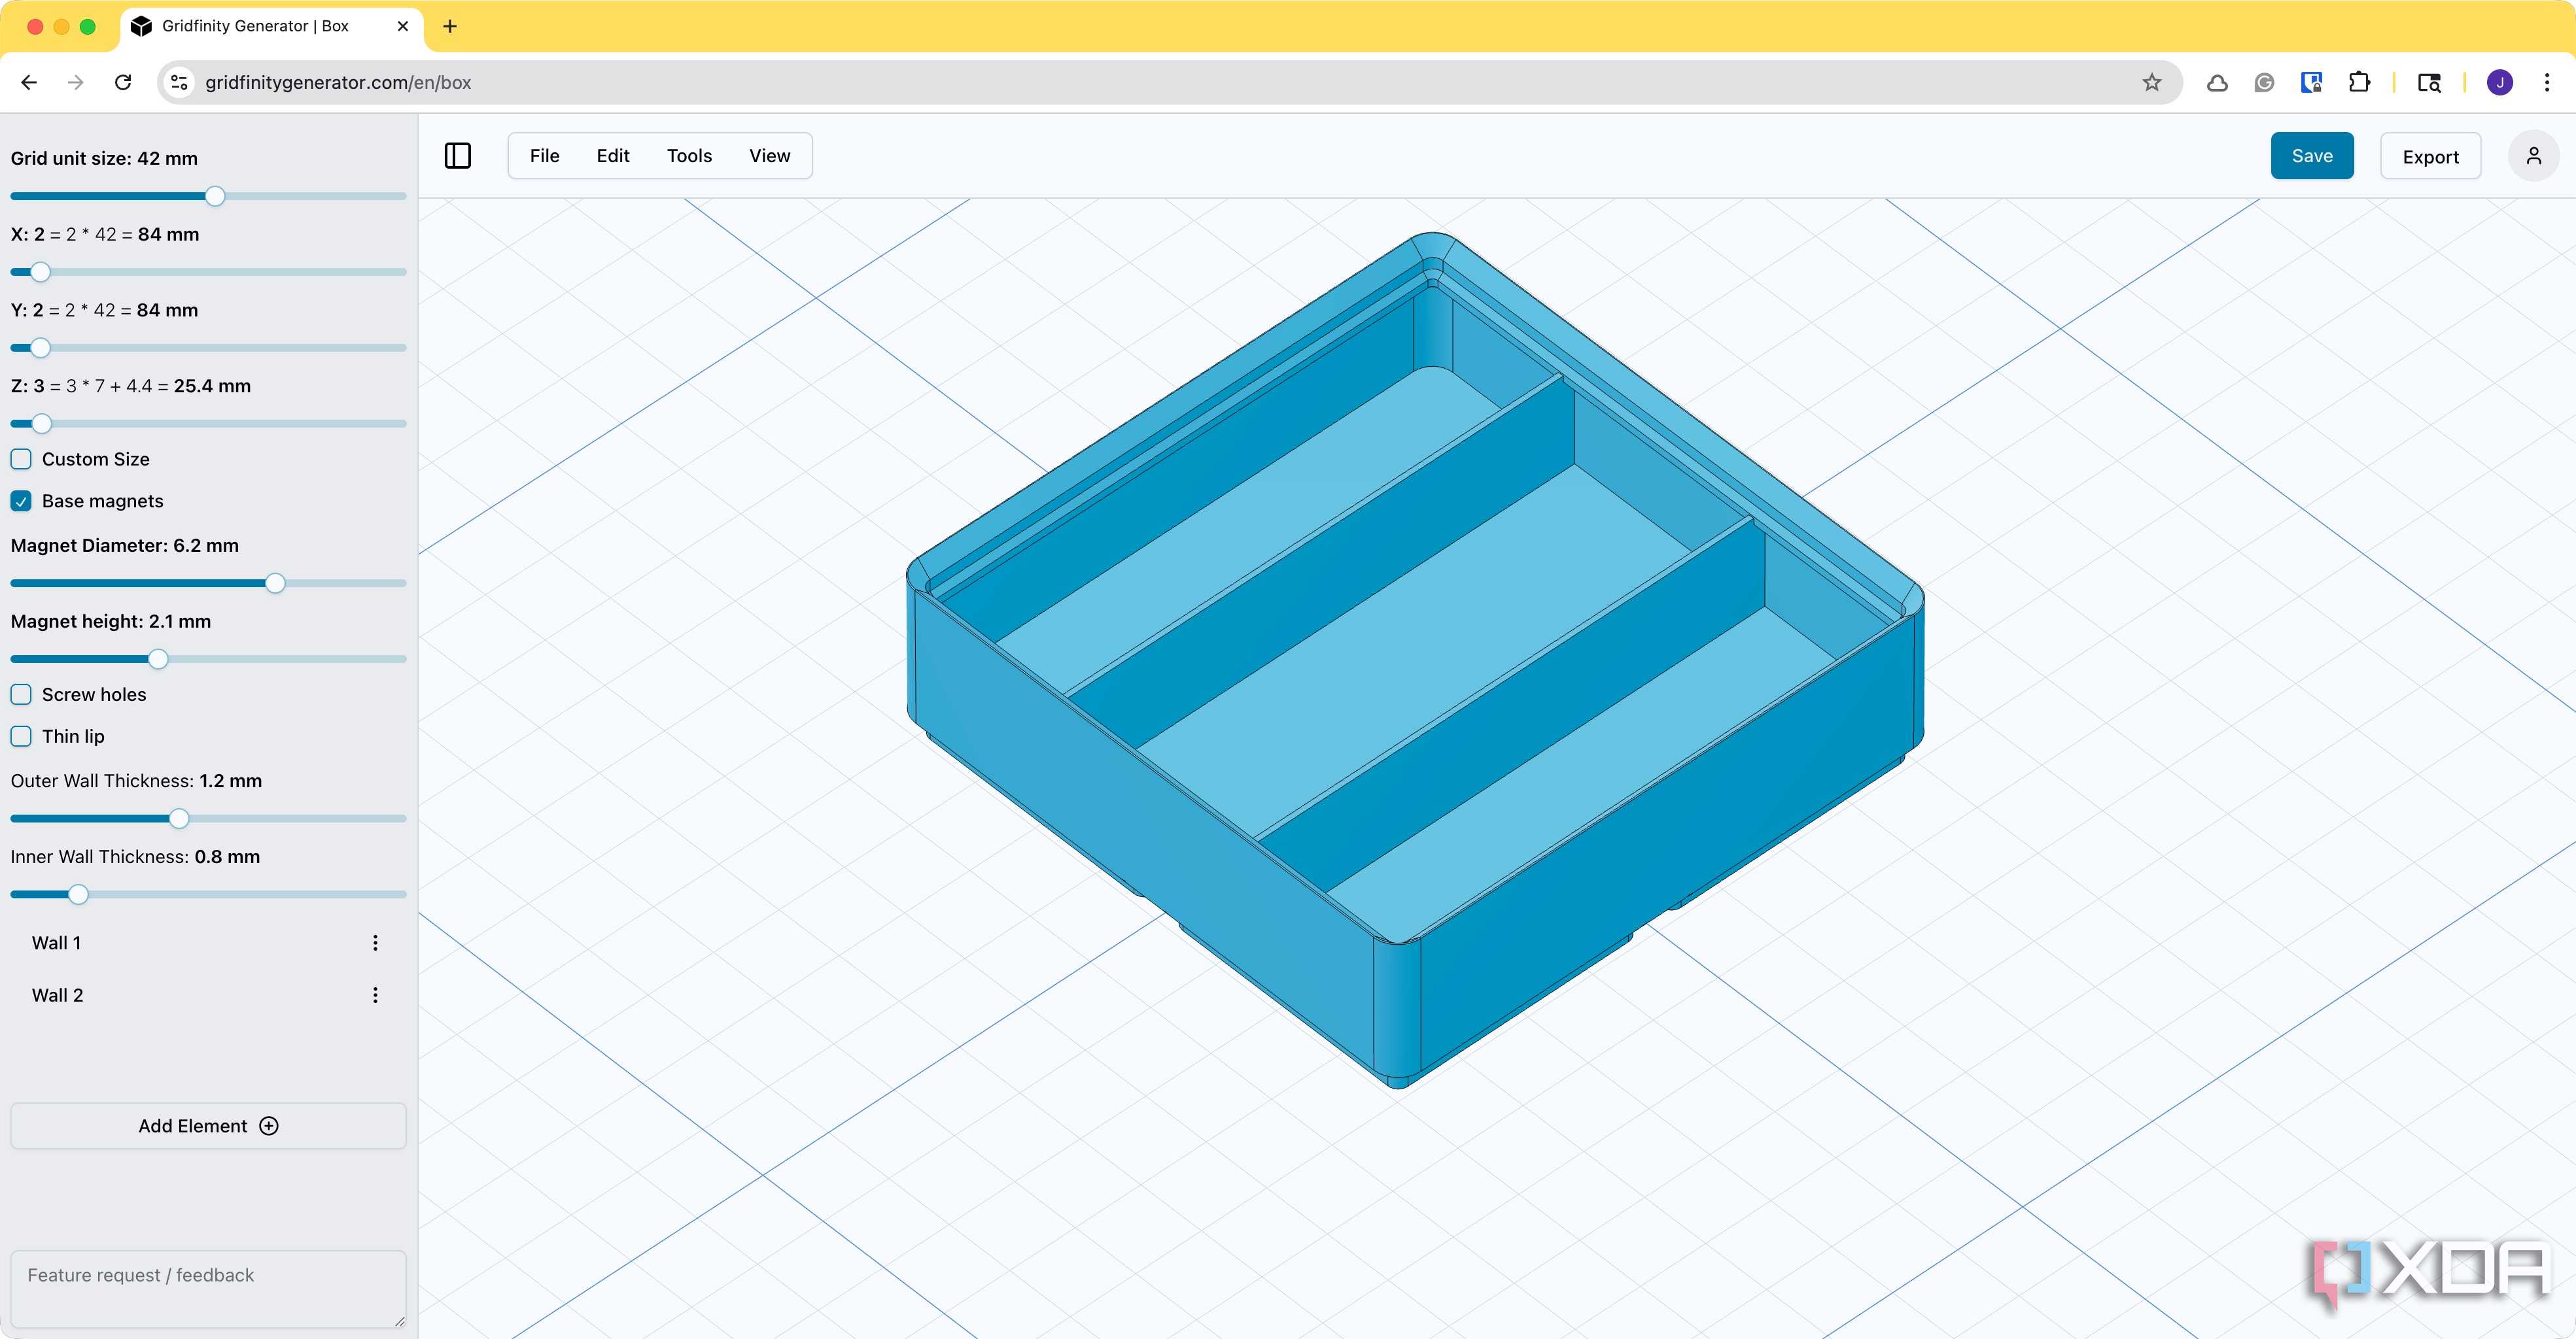Click the browser forward arrow
This screenshot has height=1339, width=2576.
[75, 83]
